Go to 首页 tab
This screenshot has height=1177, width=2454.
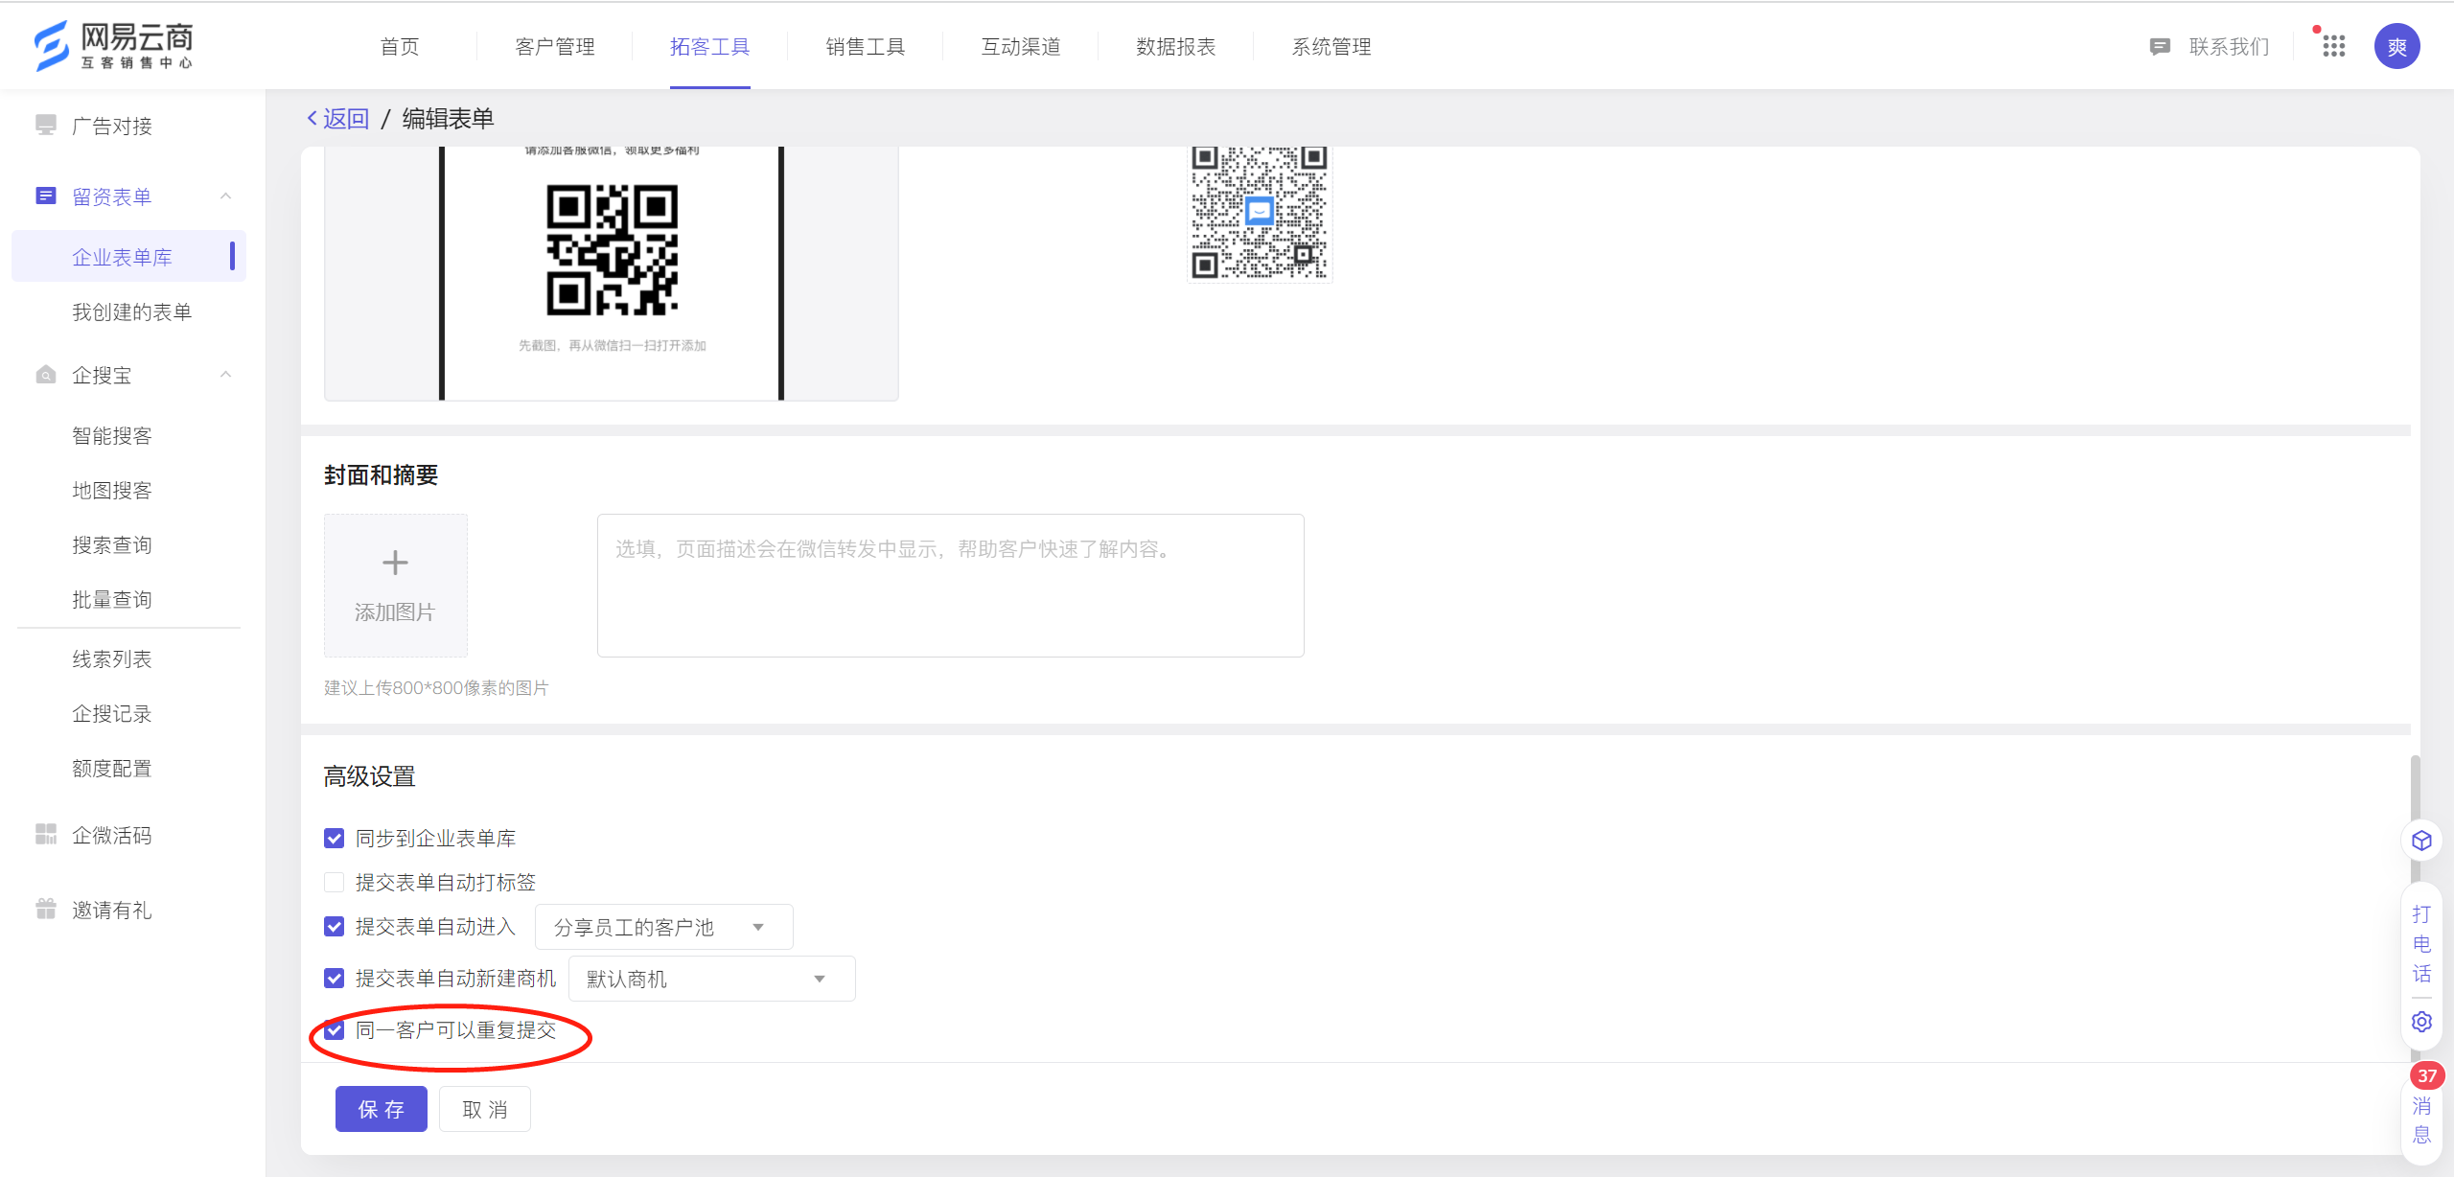point(400,47)
